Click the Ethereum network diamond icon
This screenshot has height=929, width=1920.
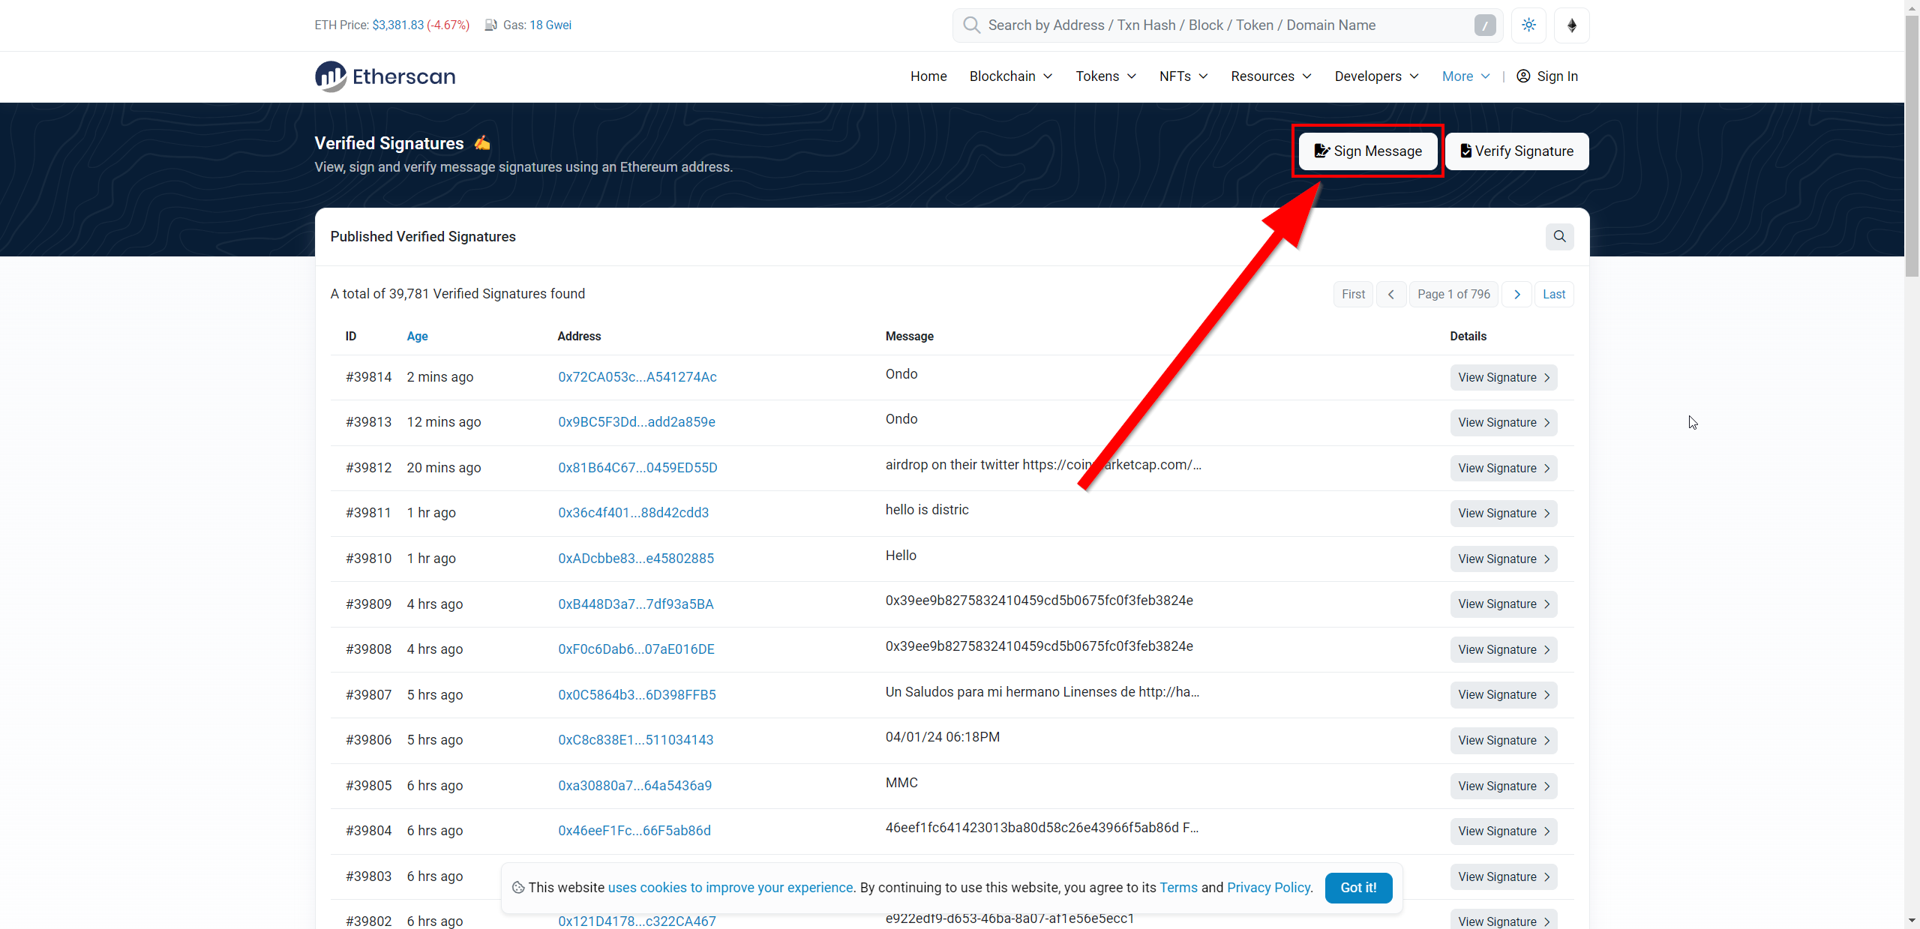1572,25
